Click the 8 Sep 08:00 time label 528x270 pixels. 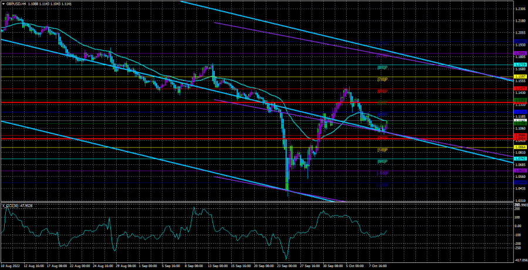tap(195, 266)
